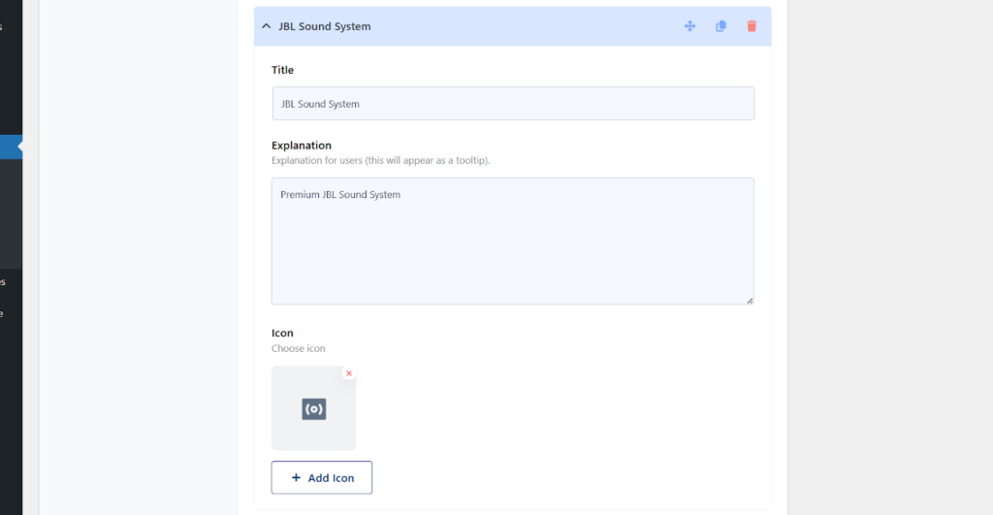The height and width of the screenshot is (515, 993).
Task: Click the Explanation field label
Action: tap(302, 145)
